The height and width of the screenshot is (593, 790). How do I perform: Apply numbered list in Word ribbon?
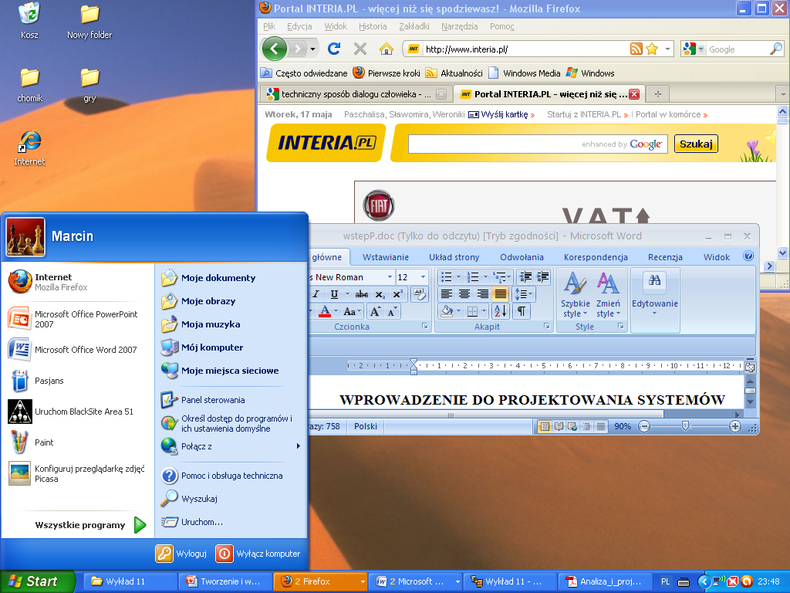point(473,277)
